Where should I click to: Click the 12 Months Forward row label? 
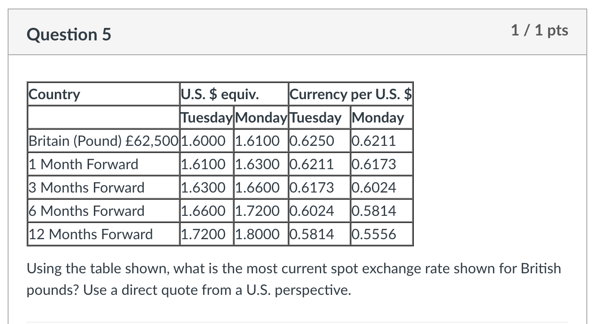point(103,234)
